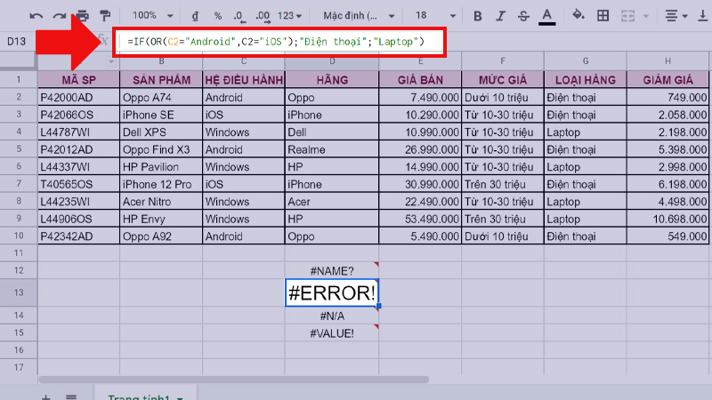
Task: Select the Paint format roller tool
Action: pos(105,16)
